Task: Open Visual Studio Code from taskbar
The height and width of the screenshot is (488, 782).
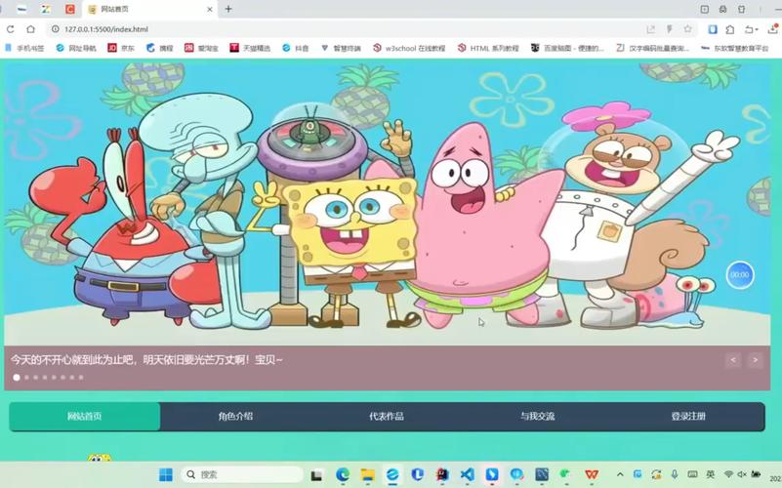Action: click(x=468, y=474)
